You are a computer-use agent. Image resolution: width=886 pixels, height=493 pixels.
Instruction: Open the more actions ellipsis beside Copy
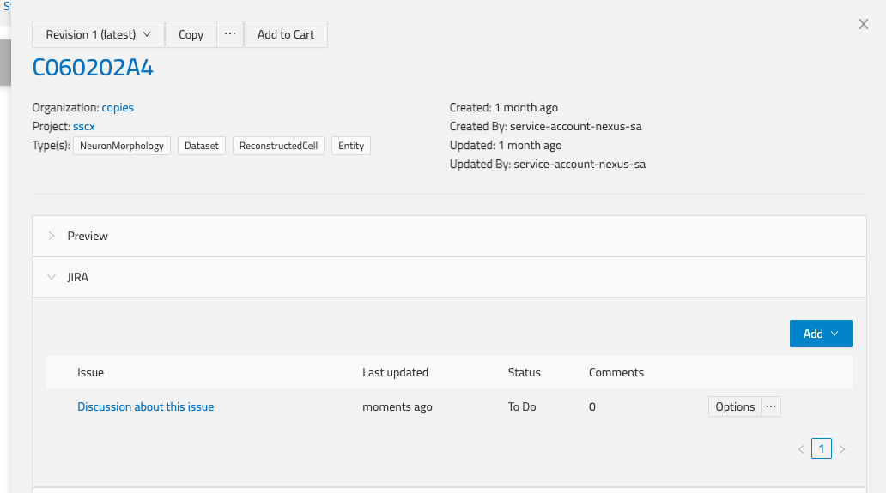(230, 34)
